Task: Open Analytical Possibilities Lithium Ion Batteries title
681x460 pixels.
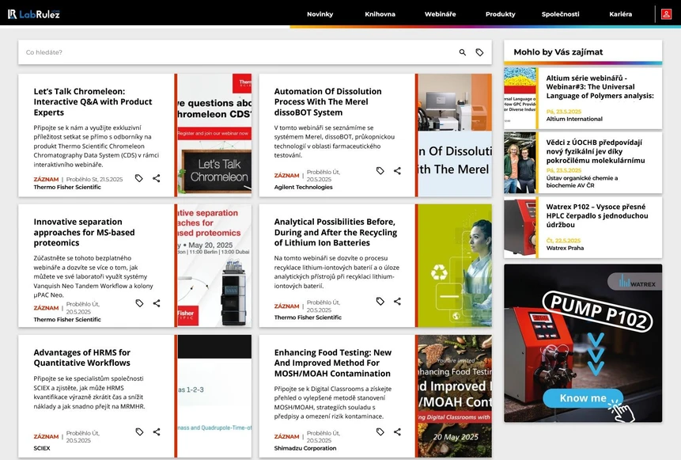Action: coord(335,232)
